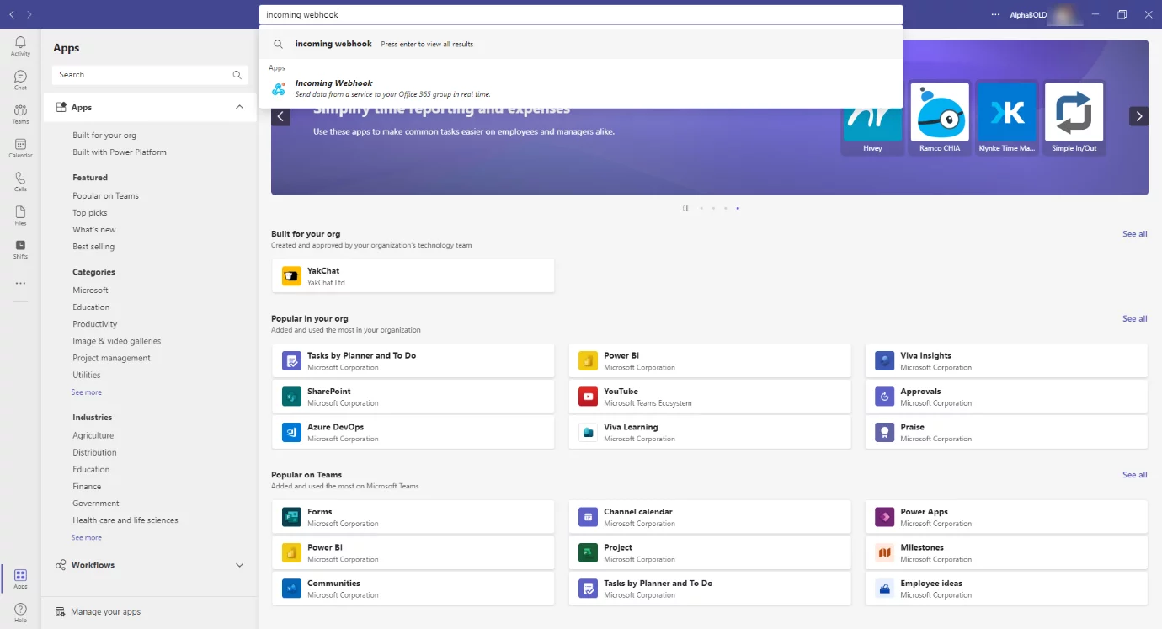Open the Calendar from the sidebar

click(20, 148)
